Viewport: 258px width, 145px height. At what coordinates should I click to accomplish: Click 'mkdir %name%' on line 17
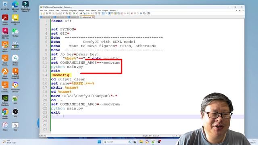coord(64,88)
